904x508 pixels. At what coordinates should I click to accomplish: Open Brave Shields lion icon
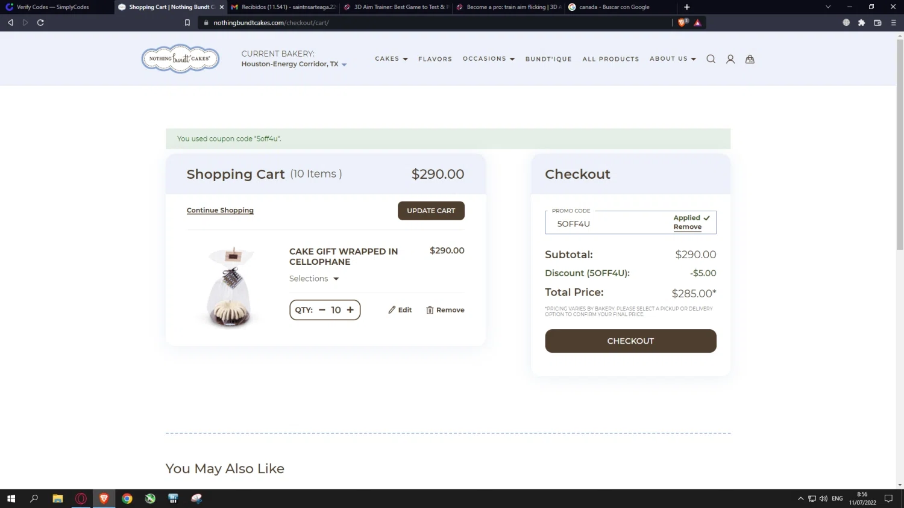(x=682, y=22)
